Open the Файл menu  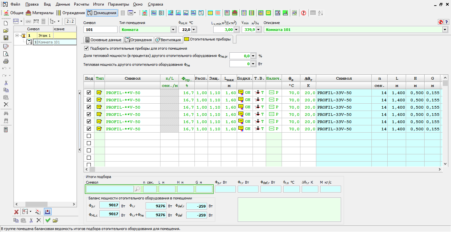coord(15,4)
